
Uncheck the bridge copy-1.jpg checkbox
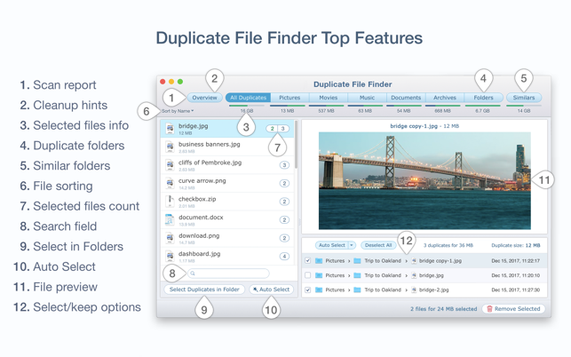[308, 261]
